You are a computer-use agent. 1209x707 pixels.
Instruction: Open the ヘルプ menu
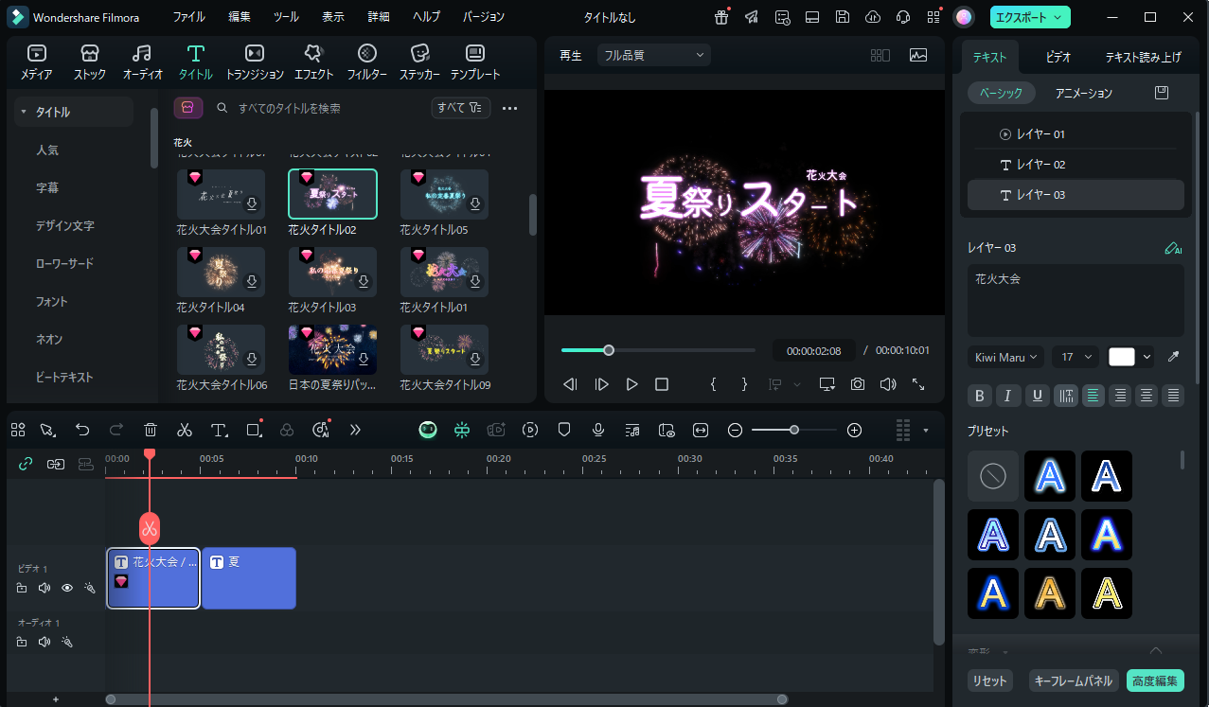coord(426,17)
